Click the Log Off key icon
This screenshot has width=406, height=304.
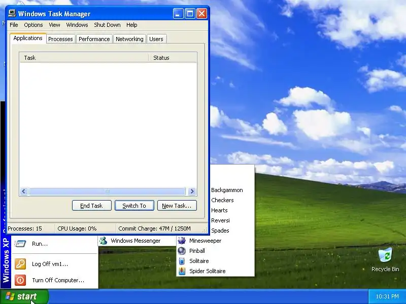point(20,264)
